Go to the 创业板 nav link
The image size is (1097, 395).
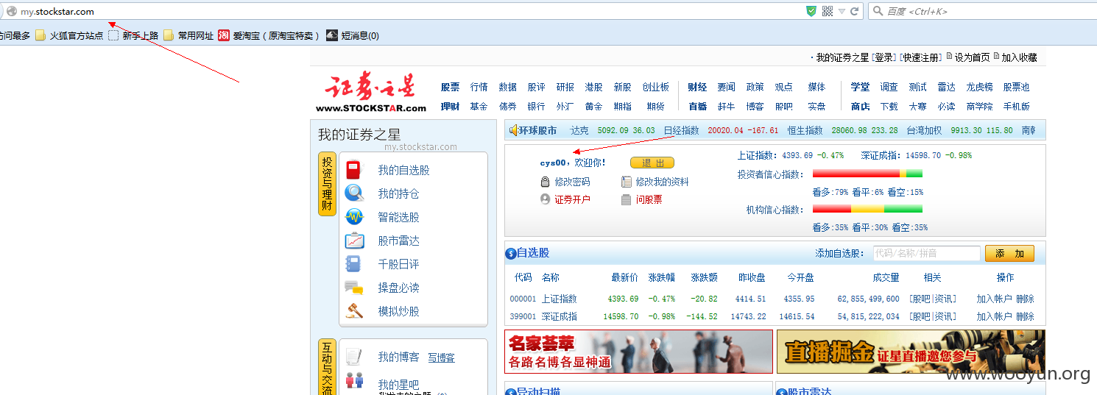[655, 87]
